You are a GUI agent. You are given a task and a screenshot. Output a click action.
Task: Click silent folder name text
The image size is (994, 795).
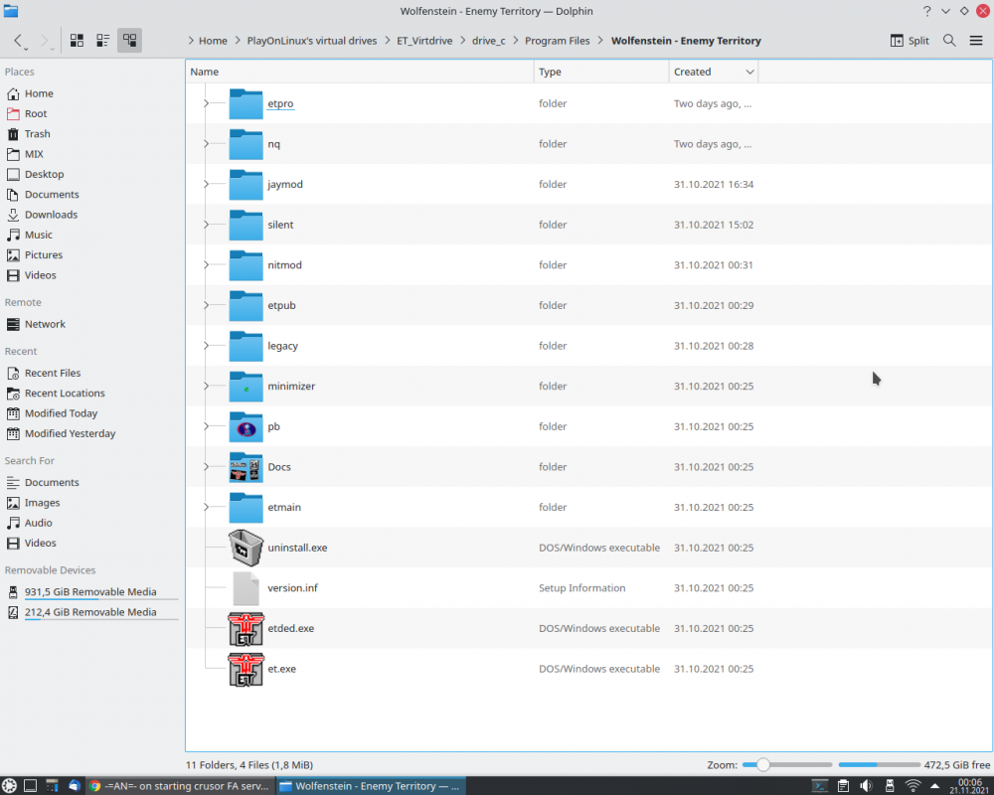281,225
